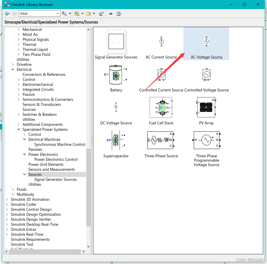Click the stay-on-top pin icon
The width and height of the screenshot is (267, 264).
[x=111, y=14]
